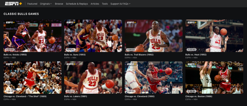
Task: Click the 1:24:16 duration badge
Action: (x=70, y=50)
